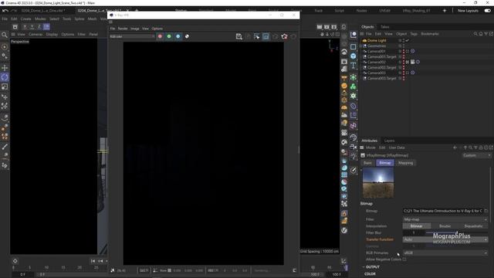Image resolution: width=494 pixels, height=278 pixels.
Task: Open File menu in V-Ray VFB
Action: 113,29
